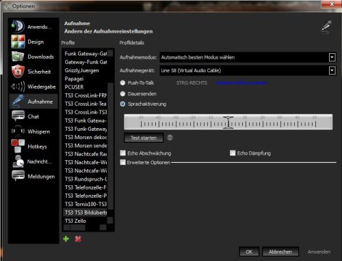Select the Aufnahme microphone sidebar icon
Viewport: 342px width, 261px height.
18,102
